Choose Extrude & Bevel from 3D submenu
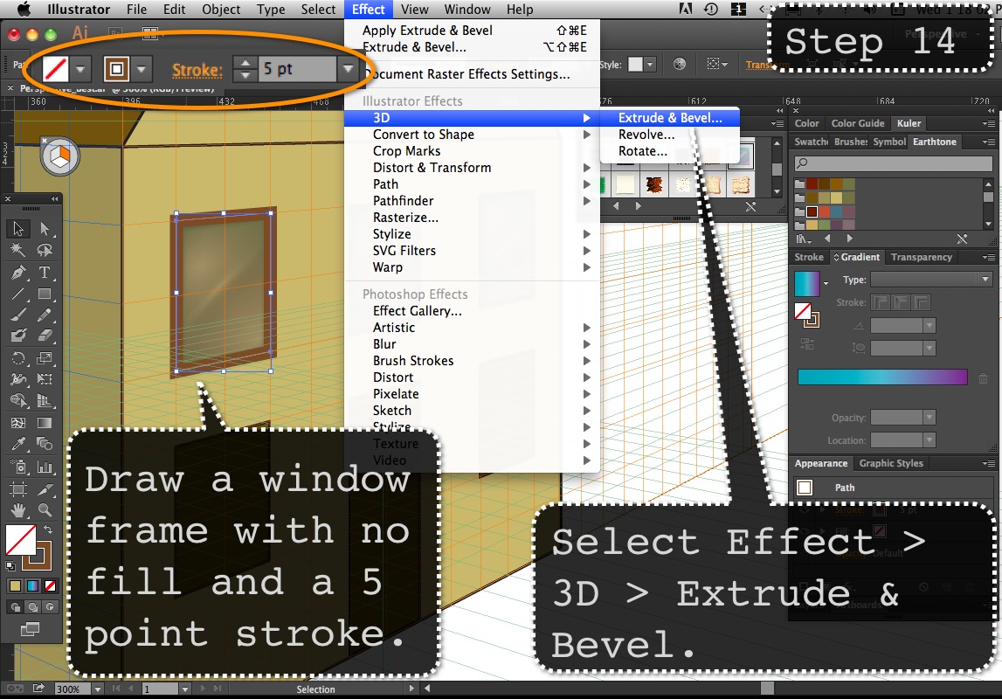Viewport: 1002px width, 699px height. (x=670, y=118)
